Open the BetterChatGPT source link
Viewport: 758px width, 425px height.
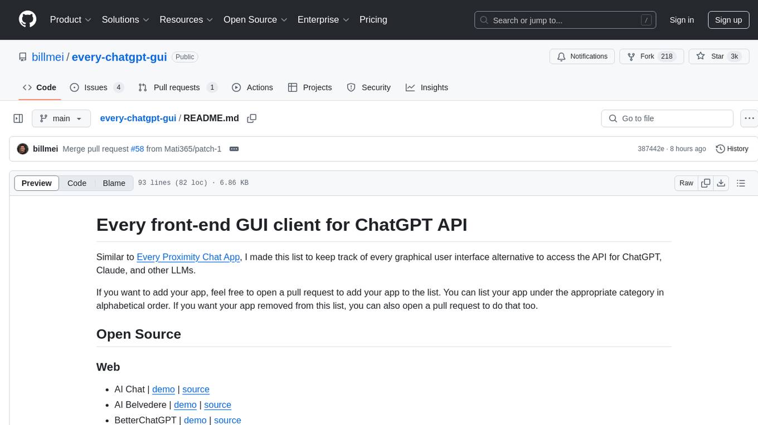[x=227, y=421]
